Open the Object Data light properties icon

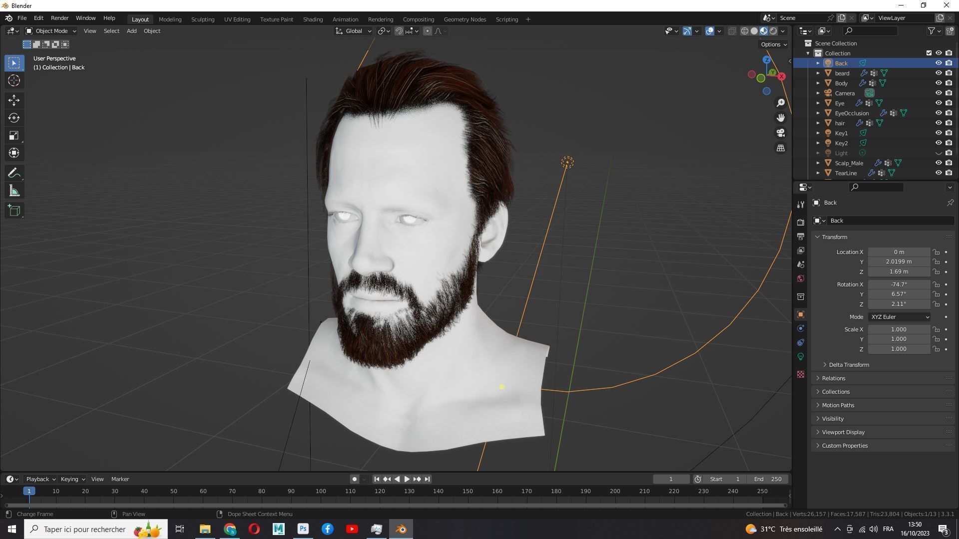pyautogui.click(x=801, y=356)
